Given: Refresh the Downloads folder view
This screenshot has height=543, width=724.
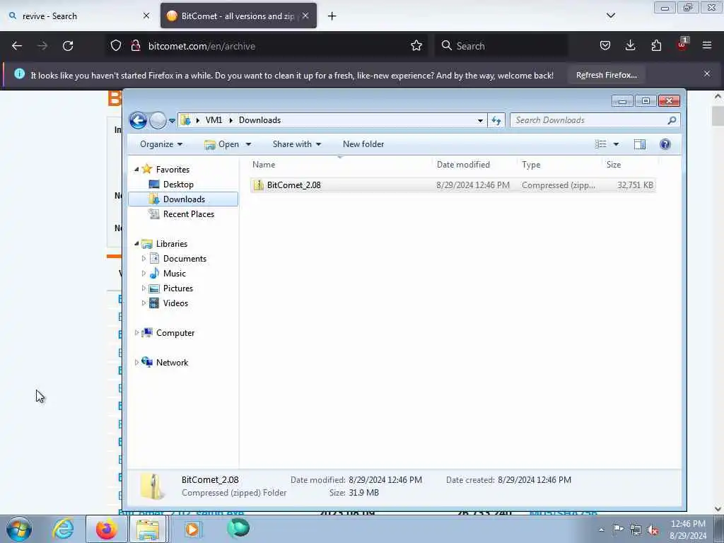Looking at the screenshot, I should pyautogui.click(x=496, y=120).
